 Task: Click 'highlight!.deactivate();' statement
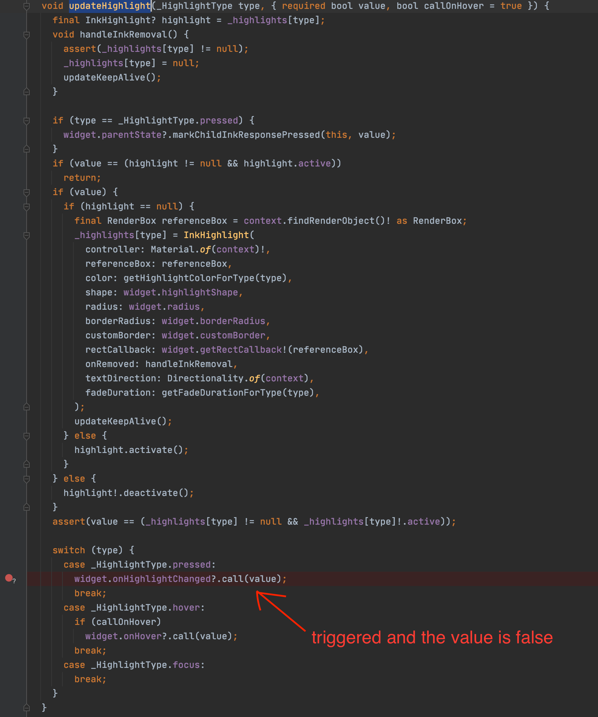tap(128, 493)
